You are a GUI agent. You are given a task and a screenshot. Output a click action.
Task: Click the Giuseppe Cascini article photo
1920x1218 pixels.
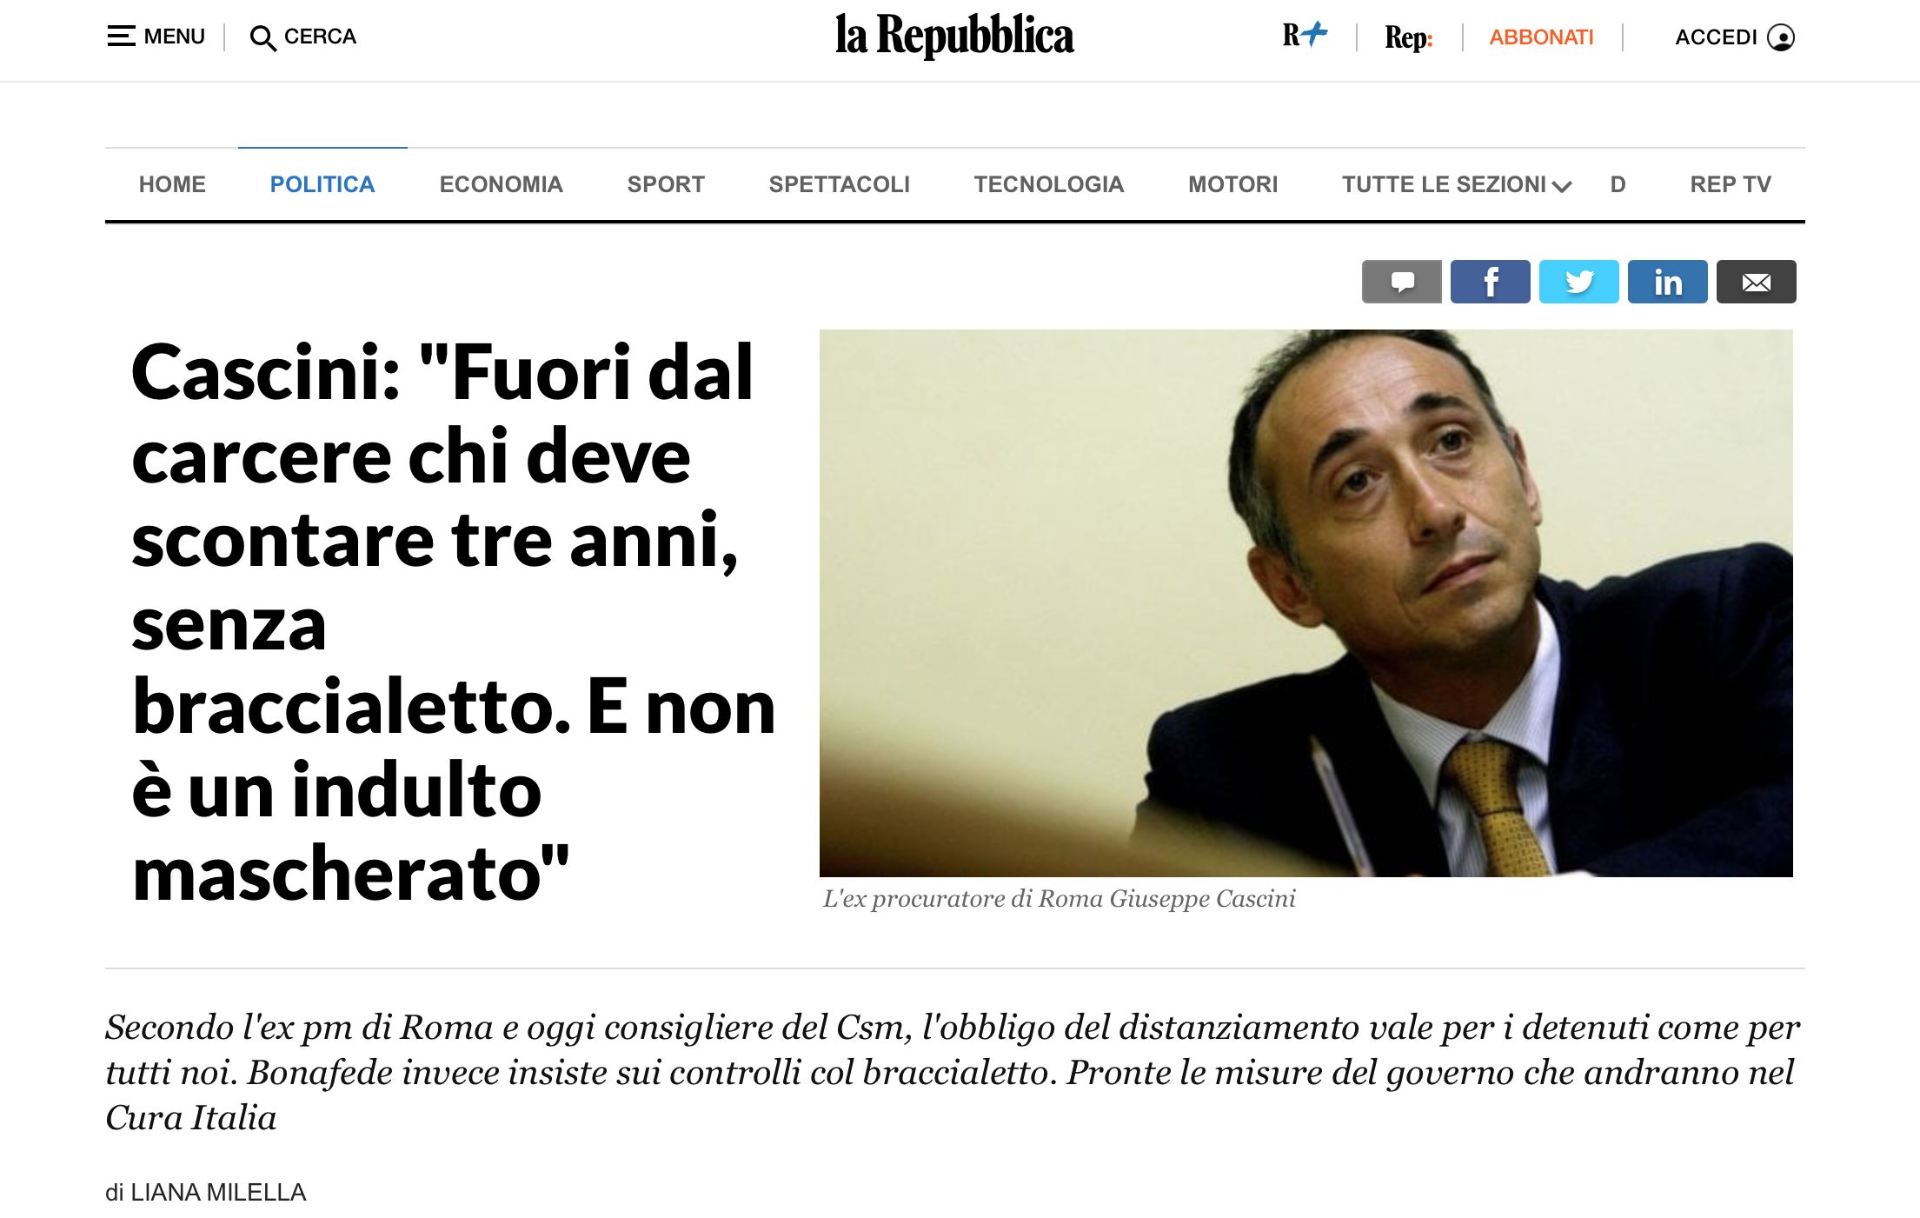click(x=1305, y=602)
